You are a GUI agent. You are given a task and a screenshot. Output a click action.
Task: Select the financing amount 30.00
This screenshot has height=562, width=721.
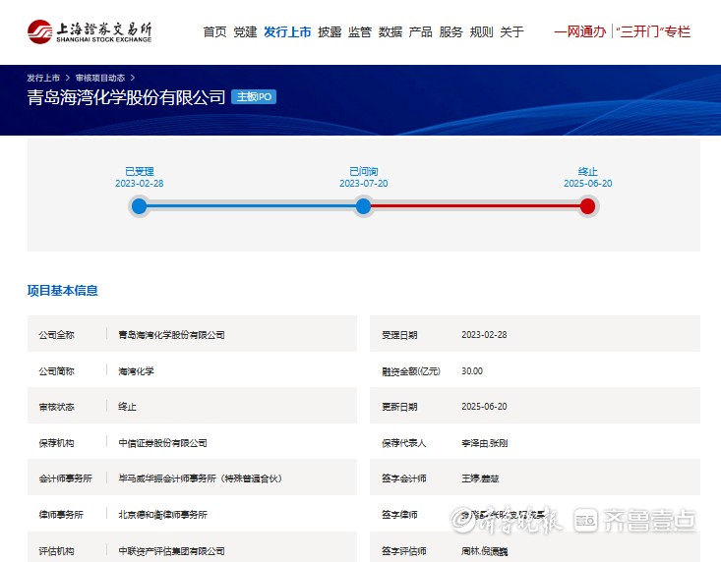pyautogui.click(x=472, y=371)
